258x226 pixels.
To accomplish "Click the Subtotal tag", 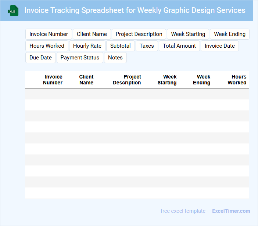I will click(x=120, y=46).
